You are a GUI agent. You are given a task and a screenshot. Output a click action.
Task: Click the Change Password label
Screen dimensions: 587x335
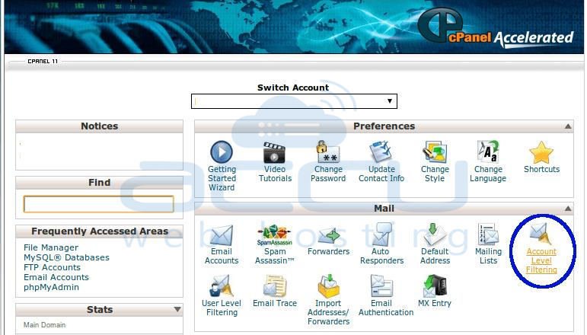328,174
